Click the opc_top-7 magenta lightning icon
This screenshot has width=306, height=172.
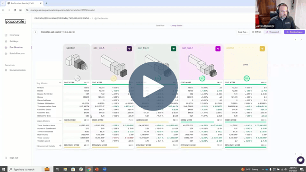point(218,49)
